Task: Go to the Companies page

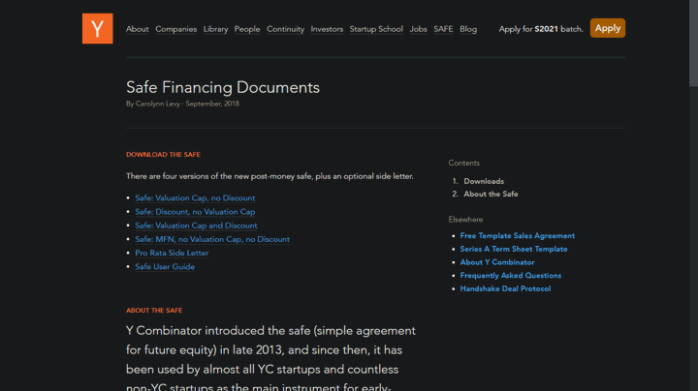Action: (175, 29)
